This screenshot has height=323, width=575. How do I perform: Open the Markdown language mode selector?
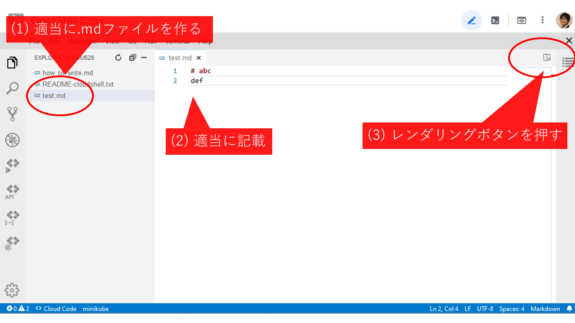pos(545,309)
